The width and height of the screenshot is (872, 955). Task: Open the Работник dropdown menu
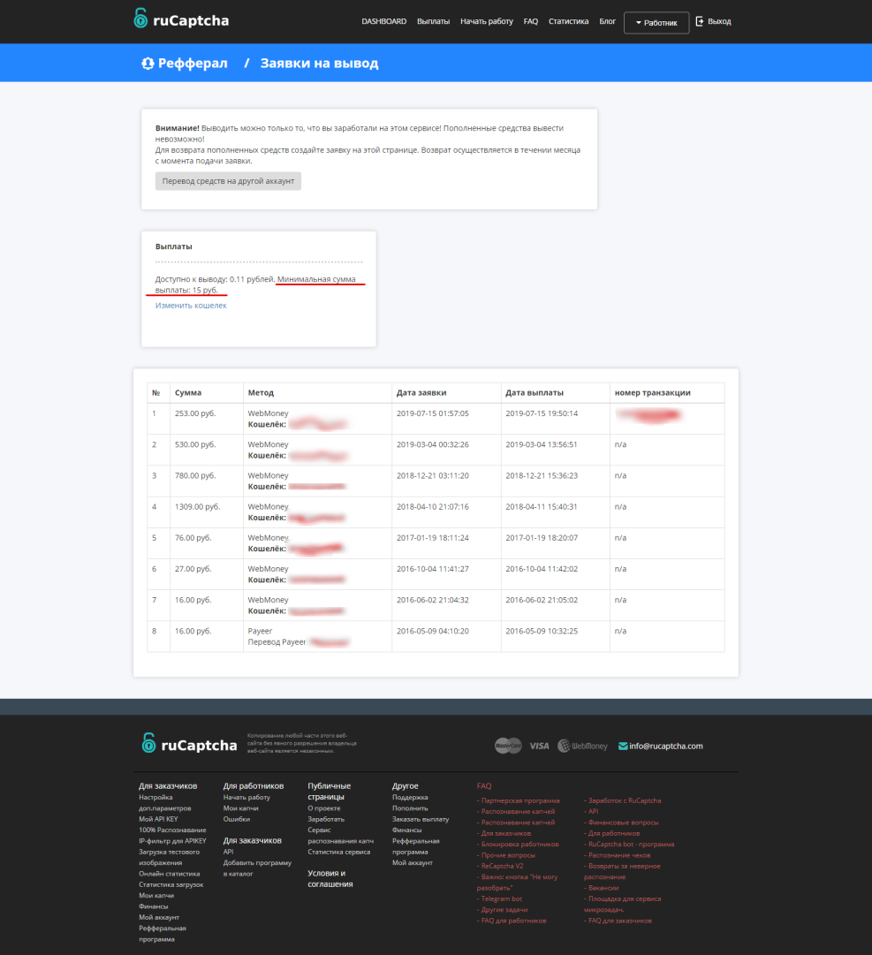point(656,23)
